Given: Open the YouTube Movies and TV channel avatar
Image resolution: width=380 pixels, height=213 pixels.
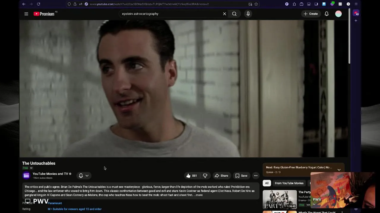Looking at the screenshot, I should (26, 175).
